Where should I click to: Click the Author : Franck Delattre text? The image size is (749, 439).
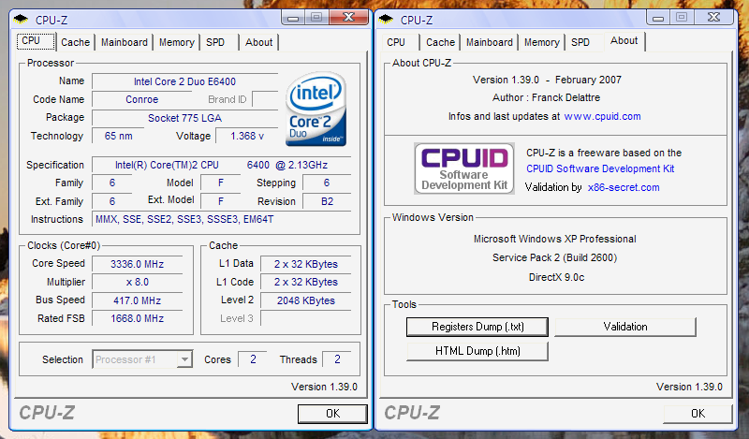pyautogui.click(x=546, y=97)
